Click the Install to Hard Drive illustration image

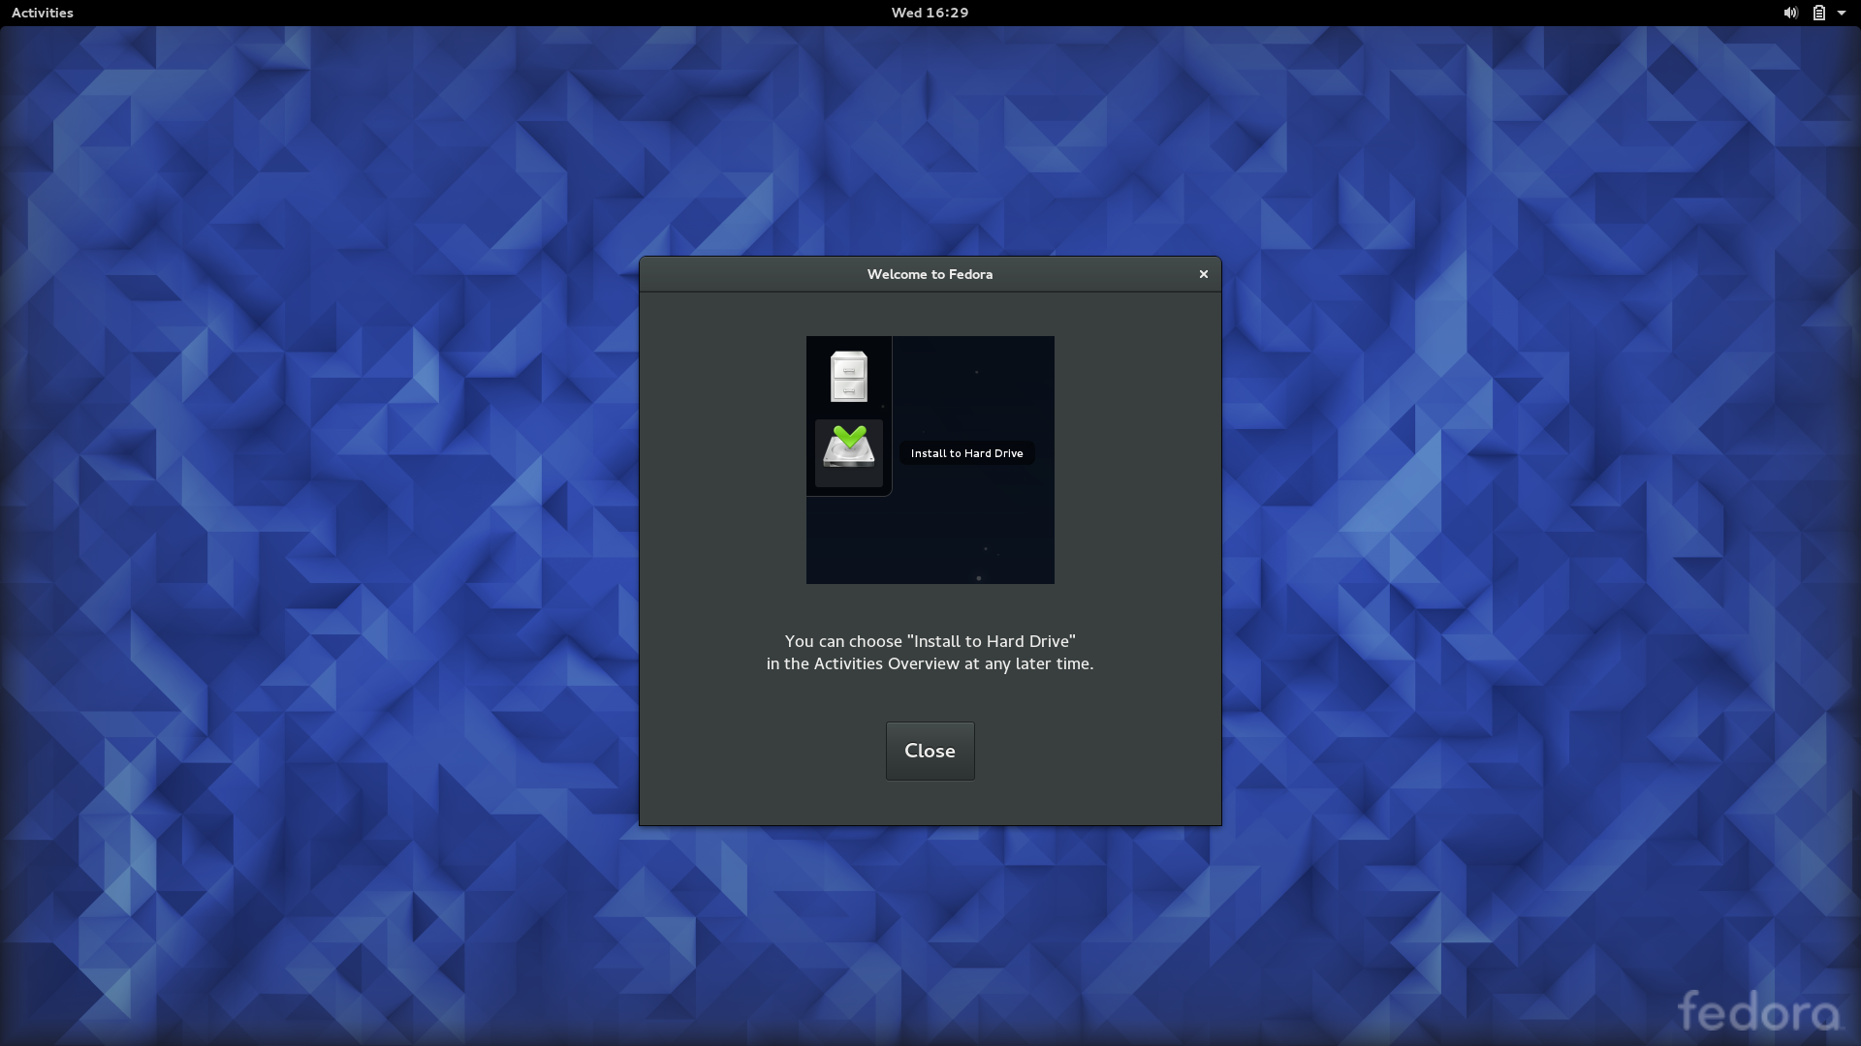(x=930, y=460)
